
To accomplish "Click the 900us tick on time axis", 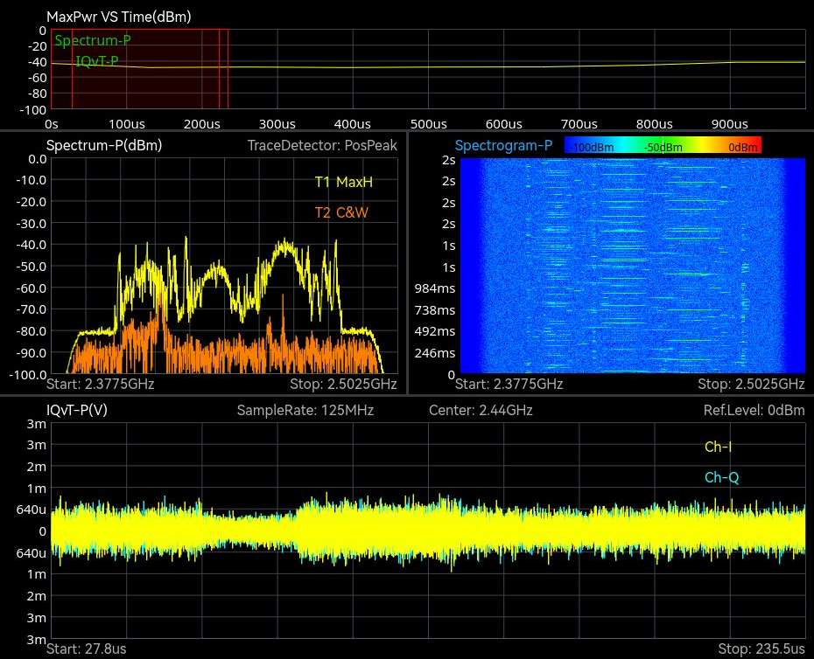I will click(x=729, y=124).
